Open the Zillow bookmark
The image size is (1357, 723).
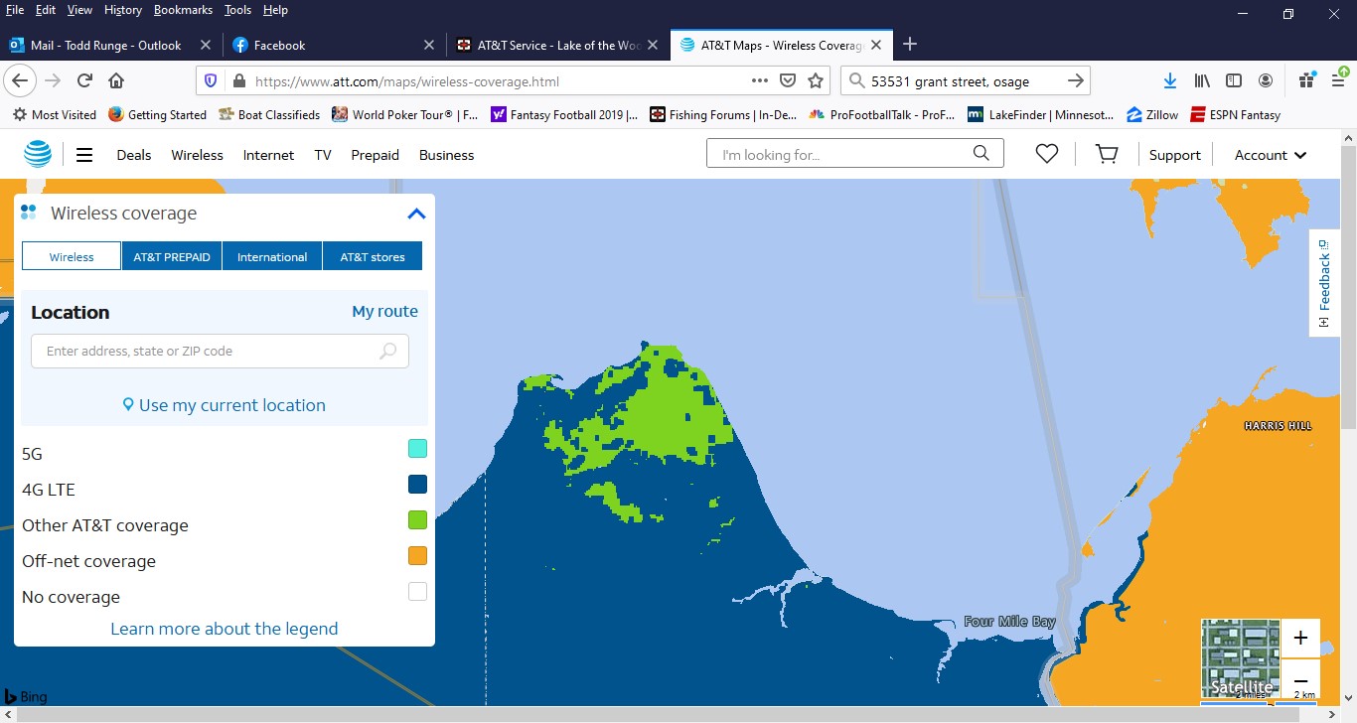(1152, 114)
